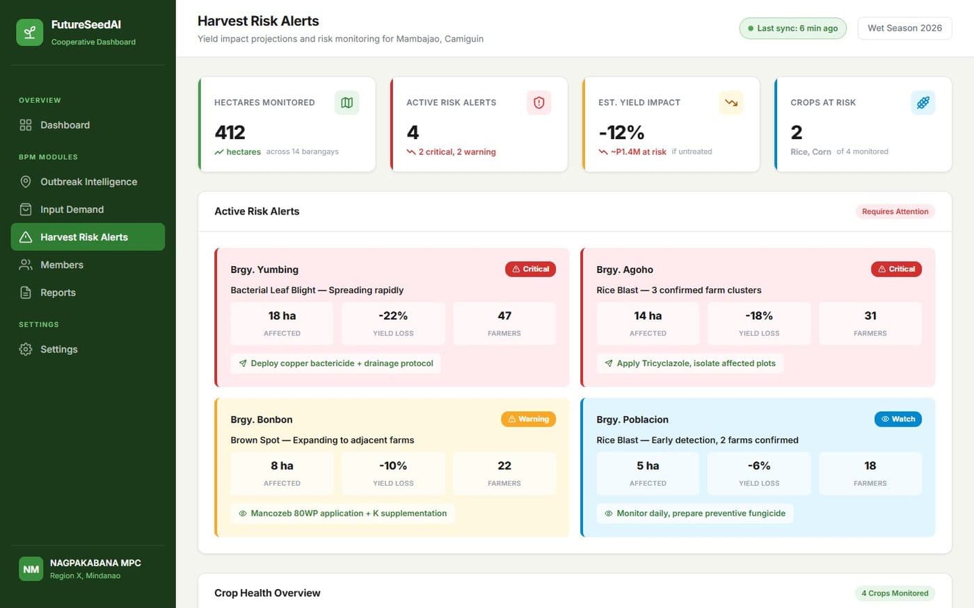974x608 pixels.
Task: Click the -6% yield loss value
Action: click(x=759, y=466)
